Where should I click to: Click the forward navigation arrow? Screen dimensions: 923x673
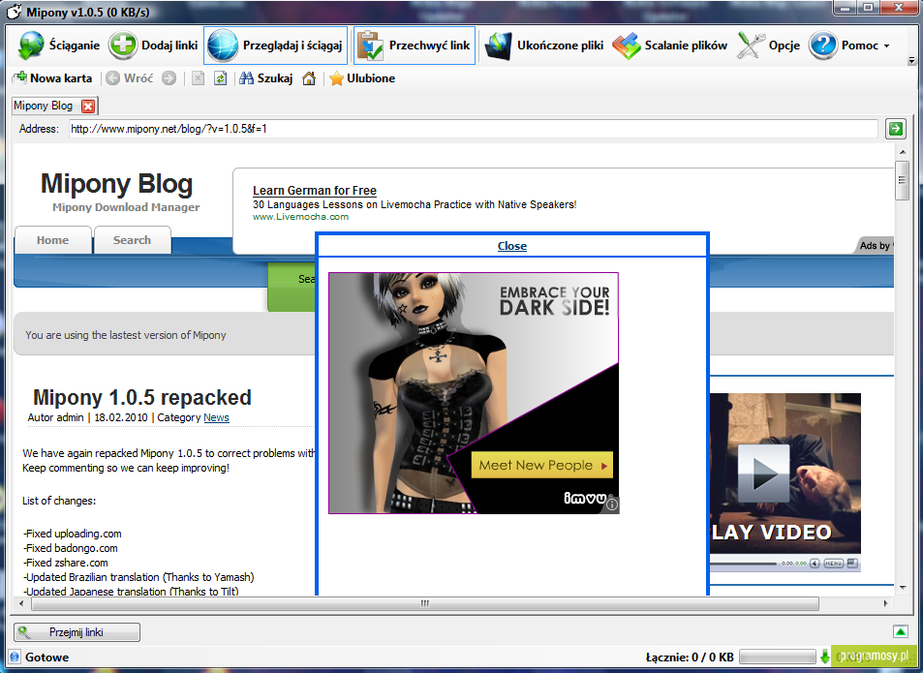tap(169, 78)
